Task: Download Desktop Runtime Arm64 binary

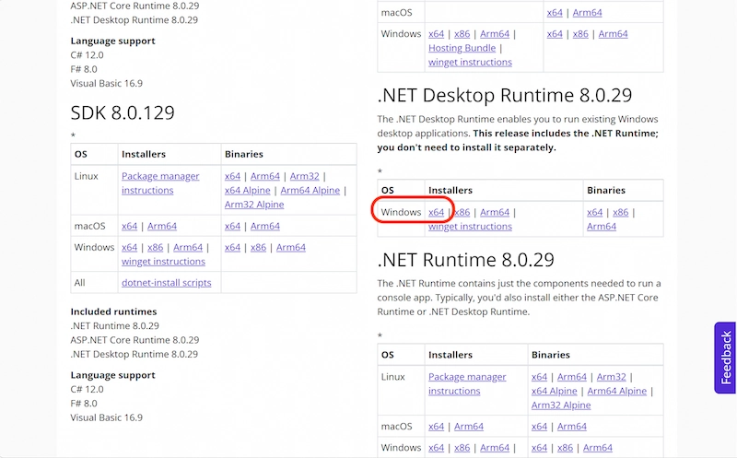Action: [x=602, y=226]
